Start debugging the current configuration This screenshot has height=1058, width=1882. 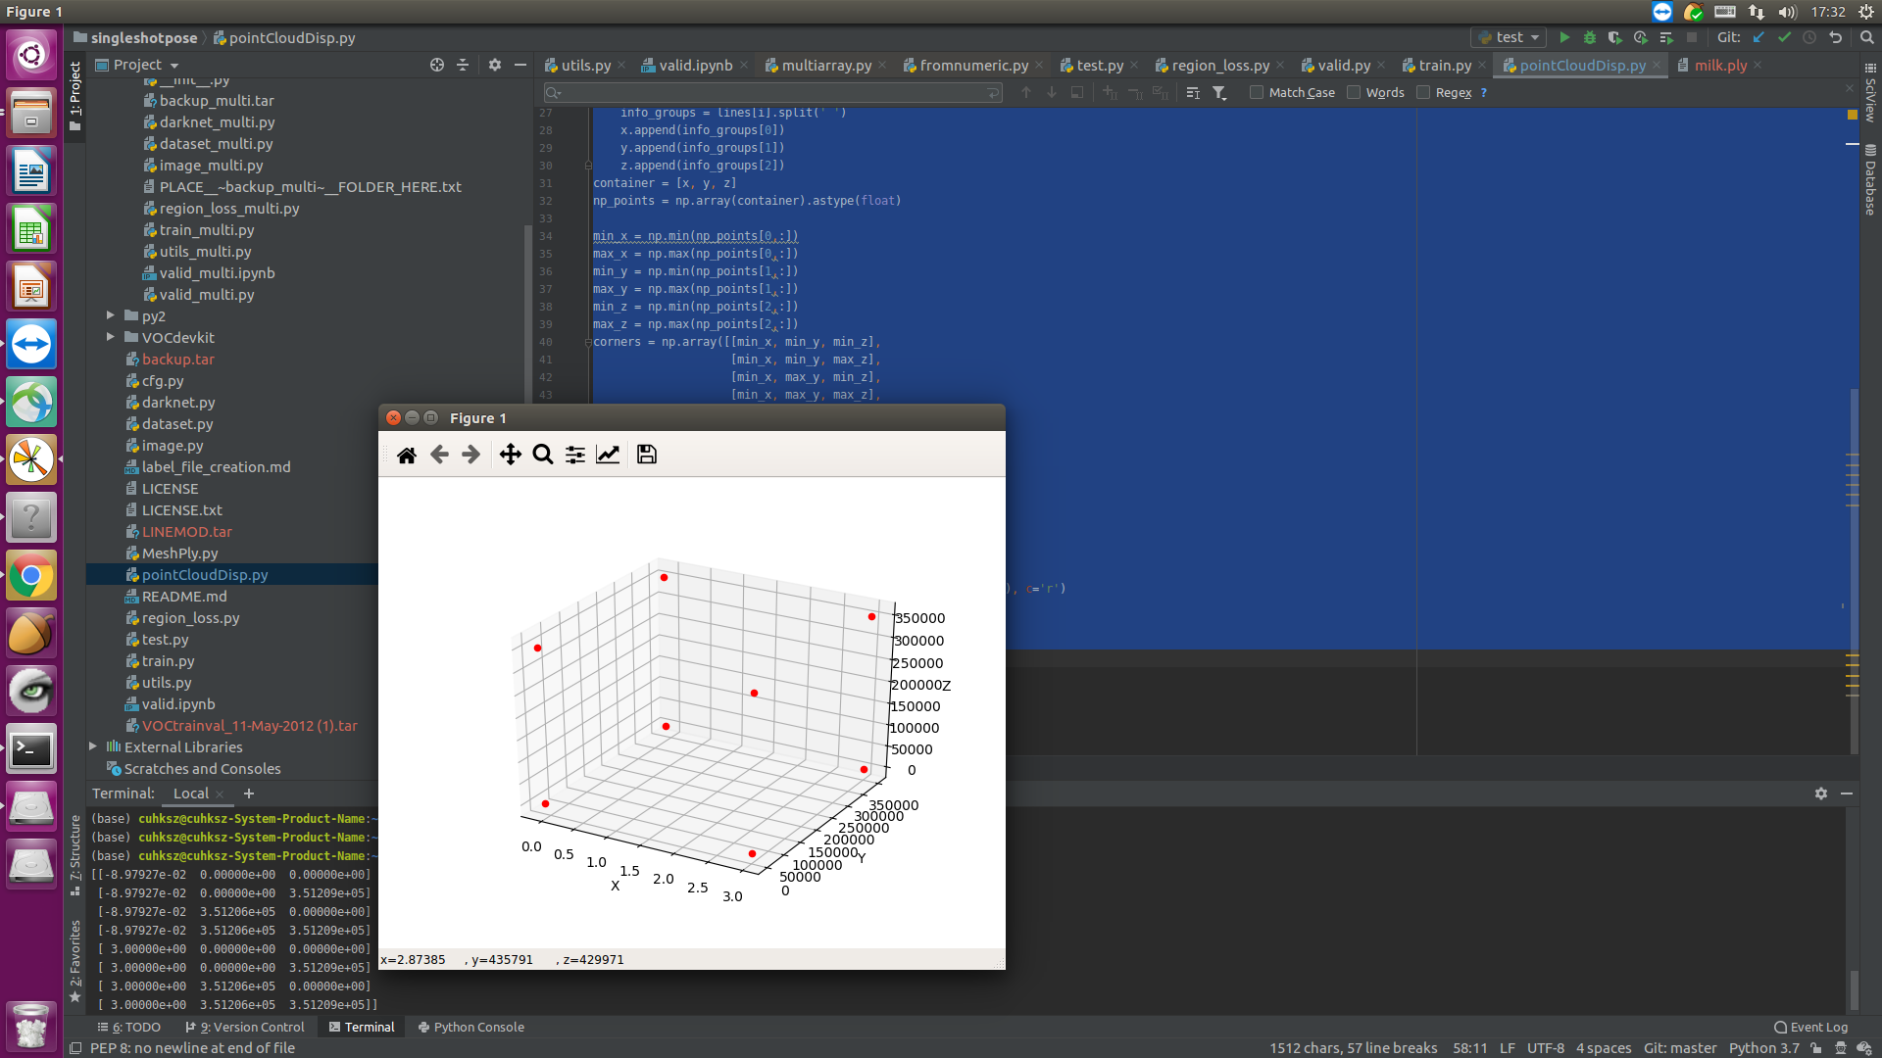[1589, 37]
